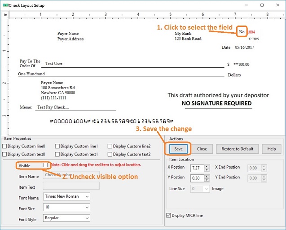Select the Pay To The Order Of label
The width and height of the screenshot is (286, 230).
(30, 63)
